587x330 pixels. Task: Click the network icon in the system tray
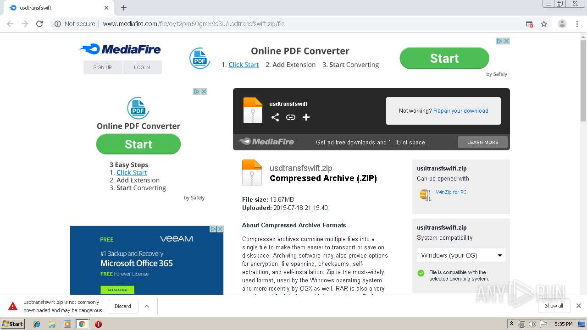pos(521,324)
